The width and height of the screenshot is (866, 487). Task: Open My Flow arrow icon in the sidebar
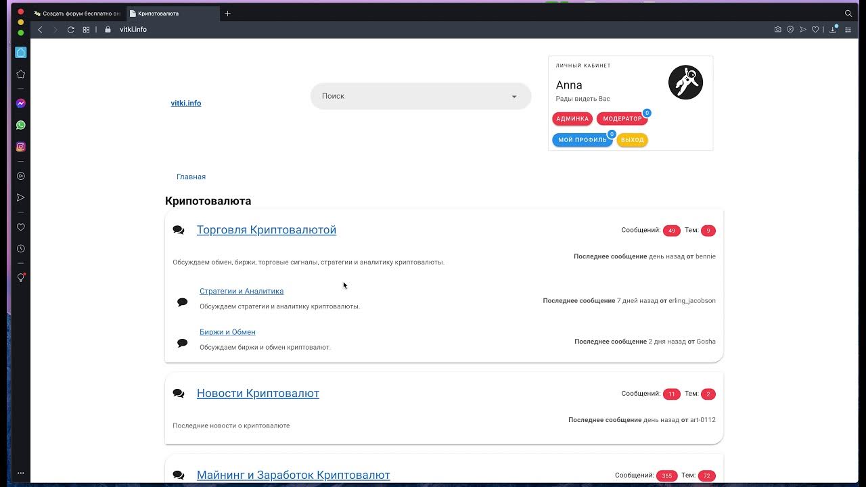[x=20, y=198]
